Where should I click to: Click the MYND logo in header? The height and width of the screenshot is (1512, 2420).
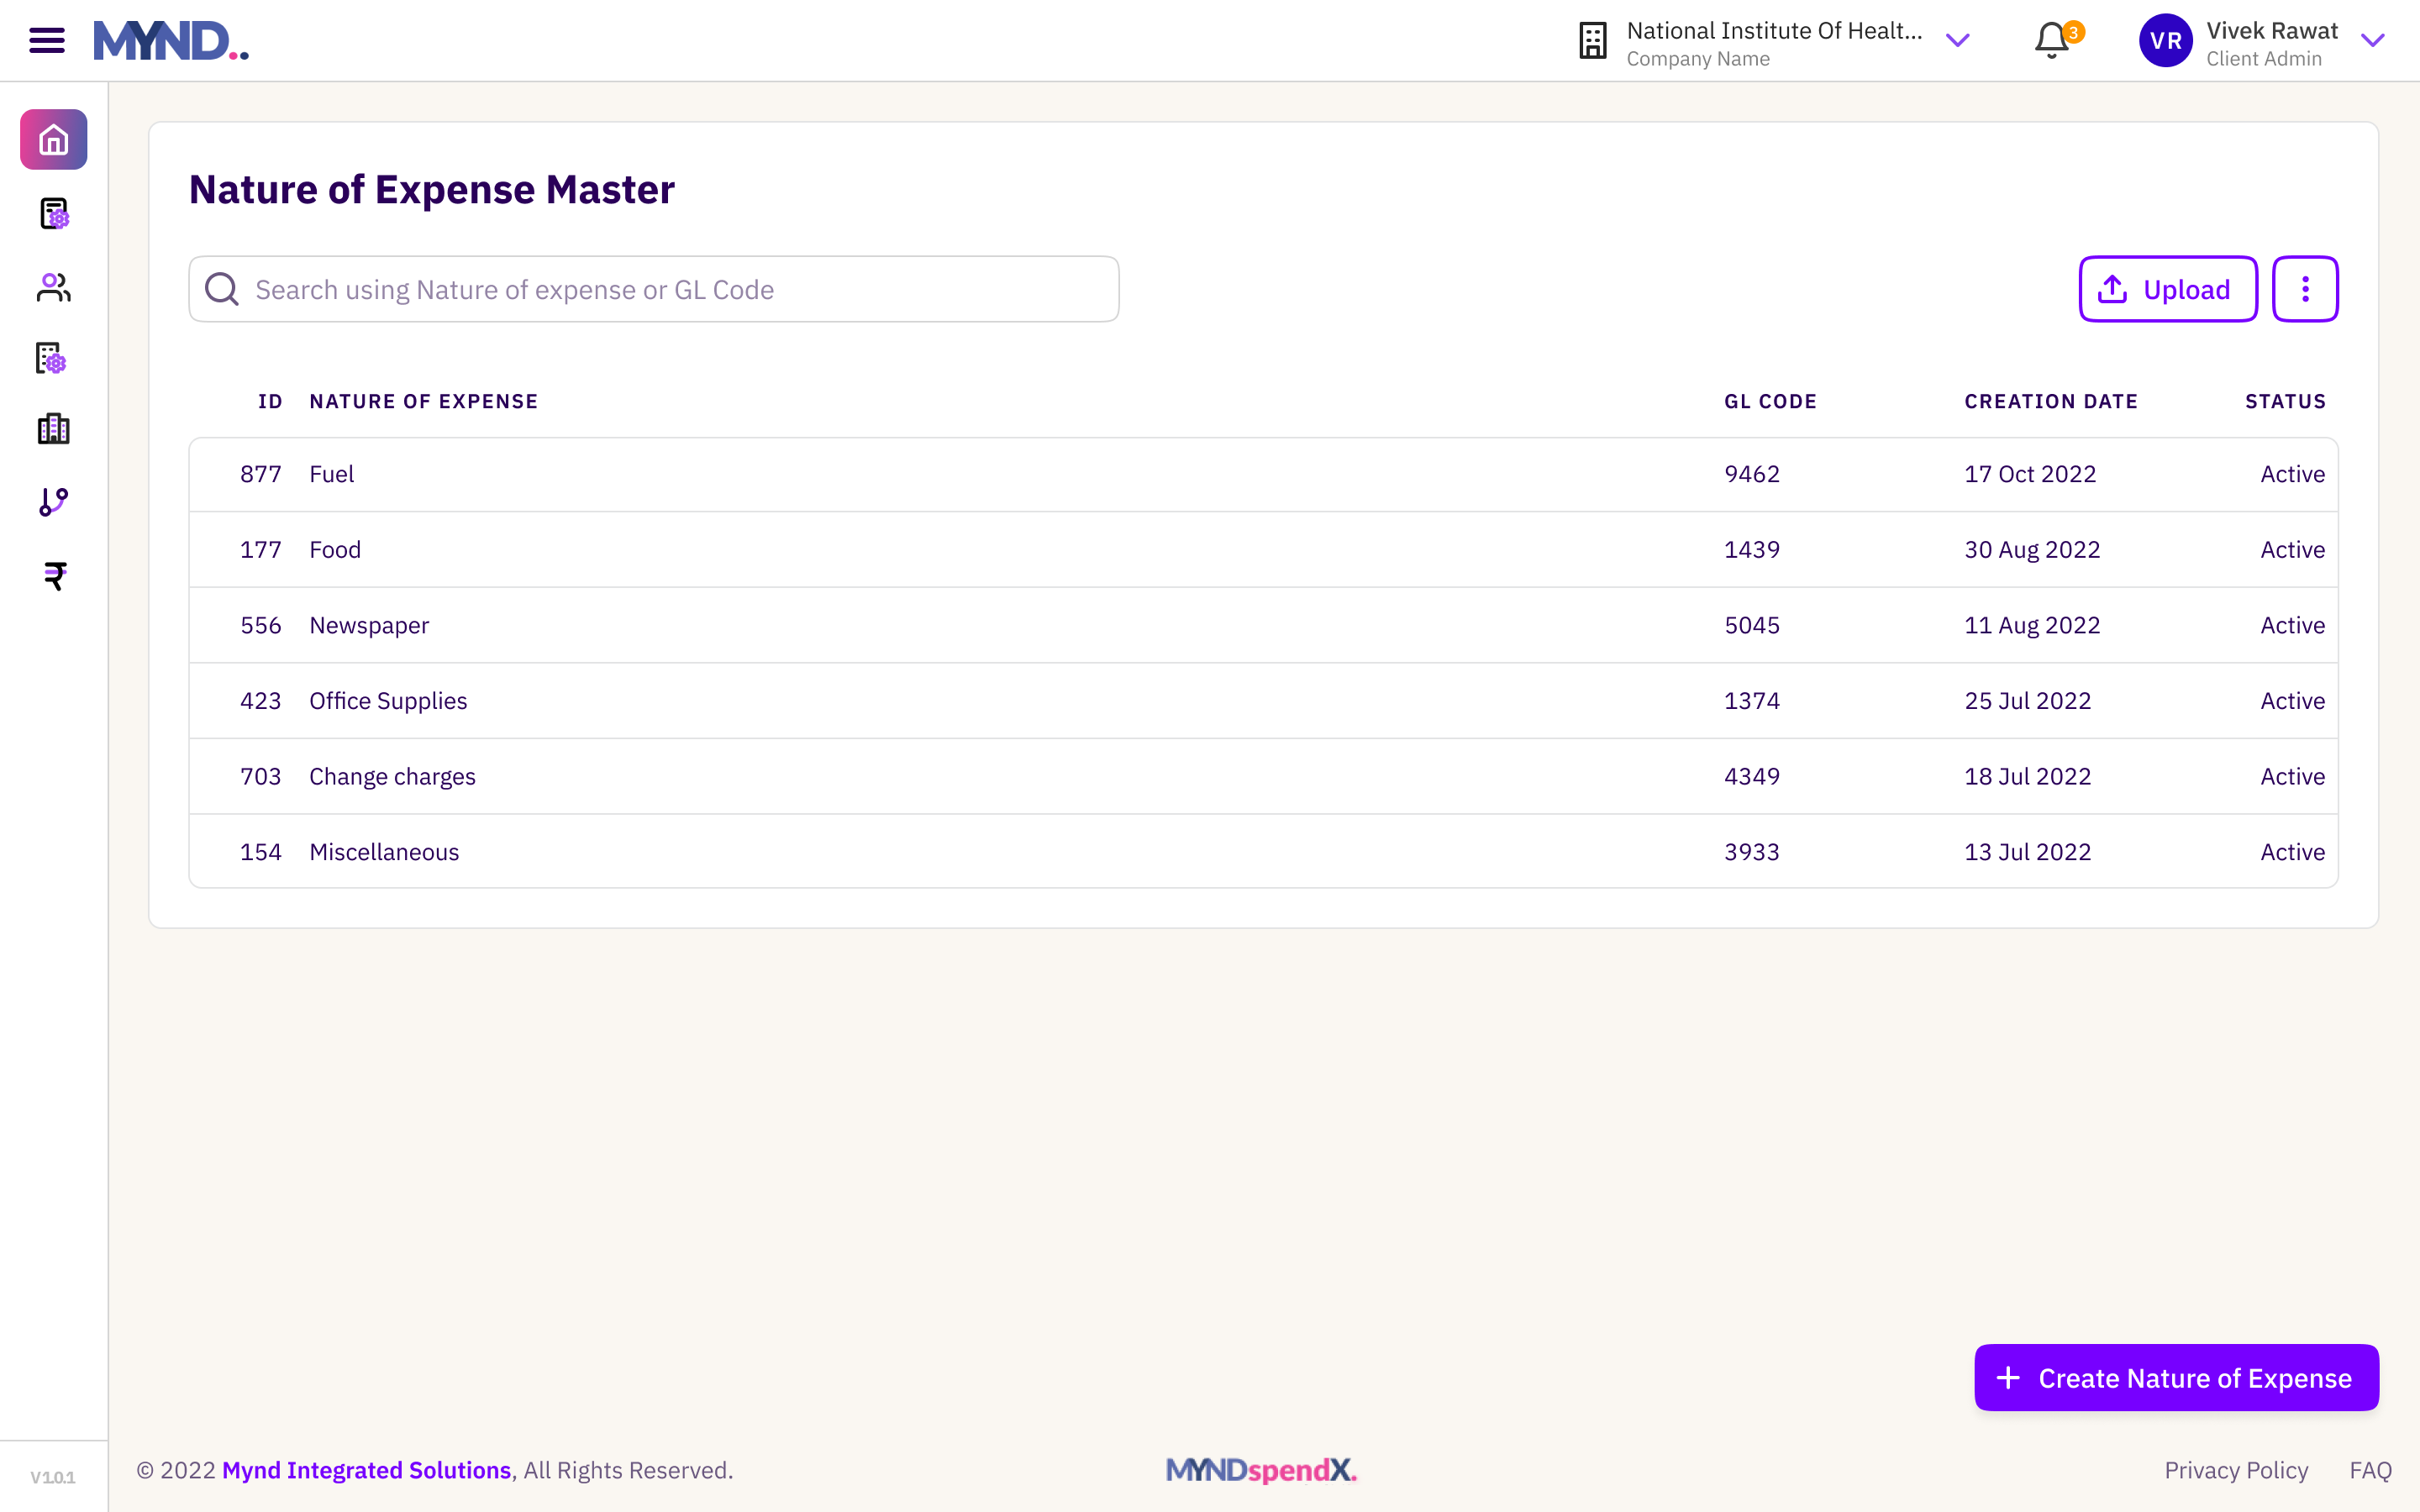tap(171, 41)
